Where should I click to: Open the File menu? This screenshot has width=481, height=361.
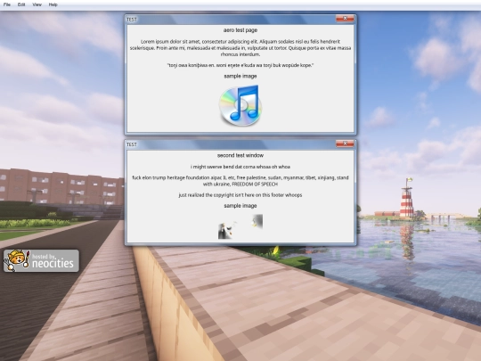(7, 4)
